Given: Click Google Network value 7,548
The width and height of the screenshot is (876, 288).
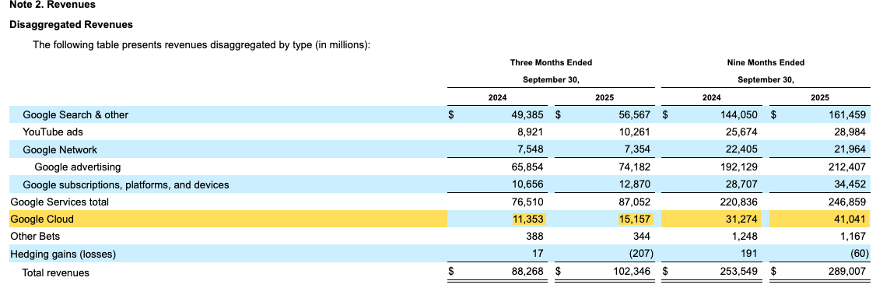Looking at the screenshot, I should [x=530, y=149].
